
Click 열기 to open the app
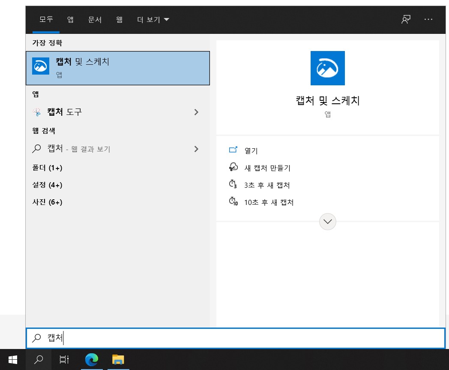pos(251,151)
